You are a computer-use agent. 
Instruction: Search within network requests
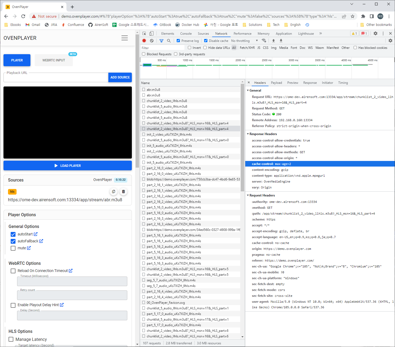168,41
